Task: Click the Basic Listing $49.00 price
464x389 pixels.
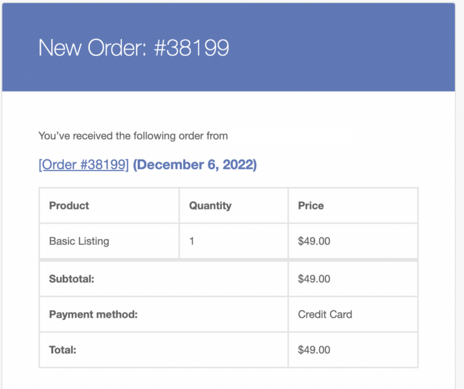Action: [x=314, y=241]
